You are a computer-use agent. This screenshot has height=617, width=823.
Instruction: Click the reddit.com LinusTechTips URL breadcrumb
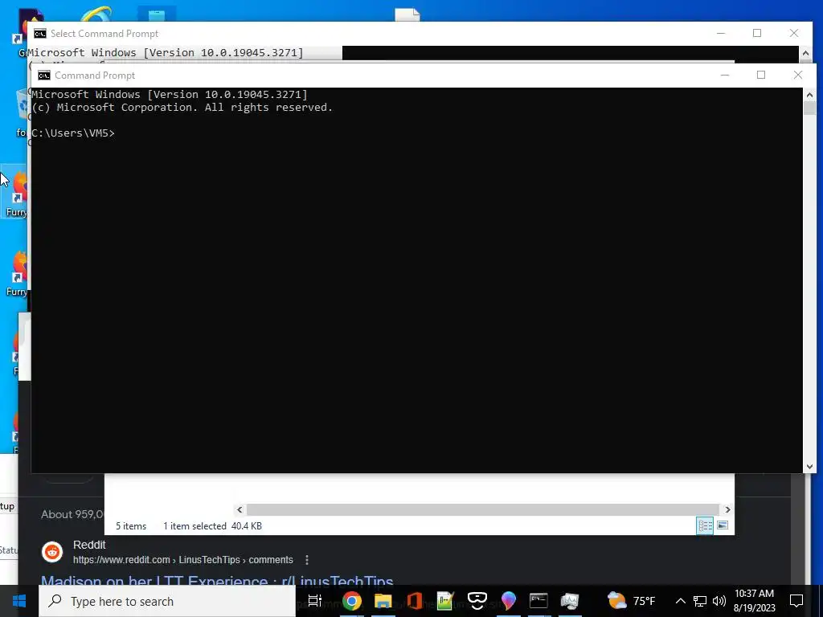[182, 560]
